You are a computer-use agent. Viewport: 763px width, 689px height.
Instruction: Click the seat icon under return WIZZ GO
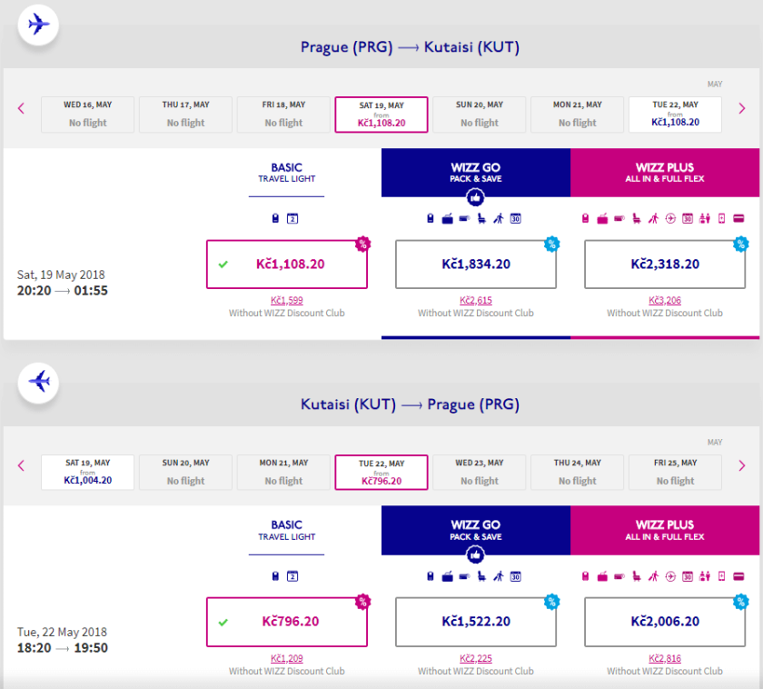click(x=481, y=575)
